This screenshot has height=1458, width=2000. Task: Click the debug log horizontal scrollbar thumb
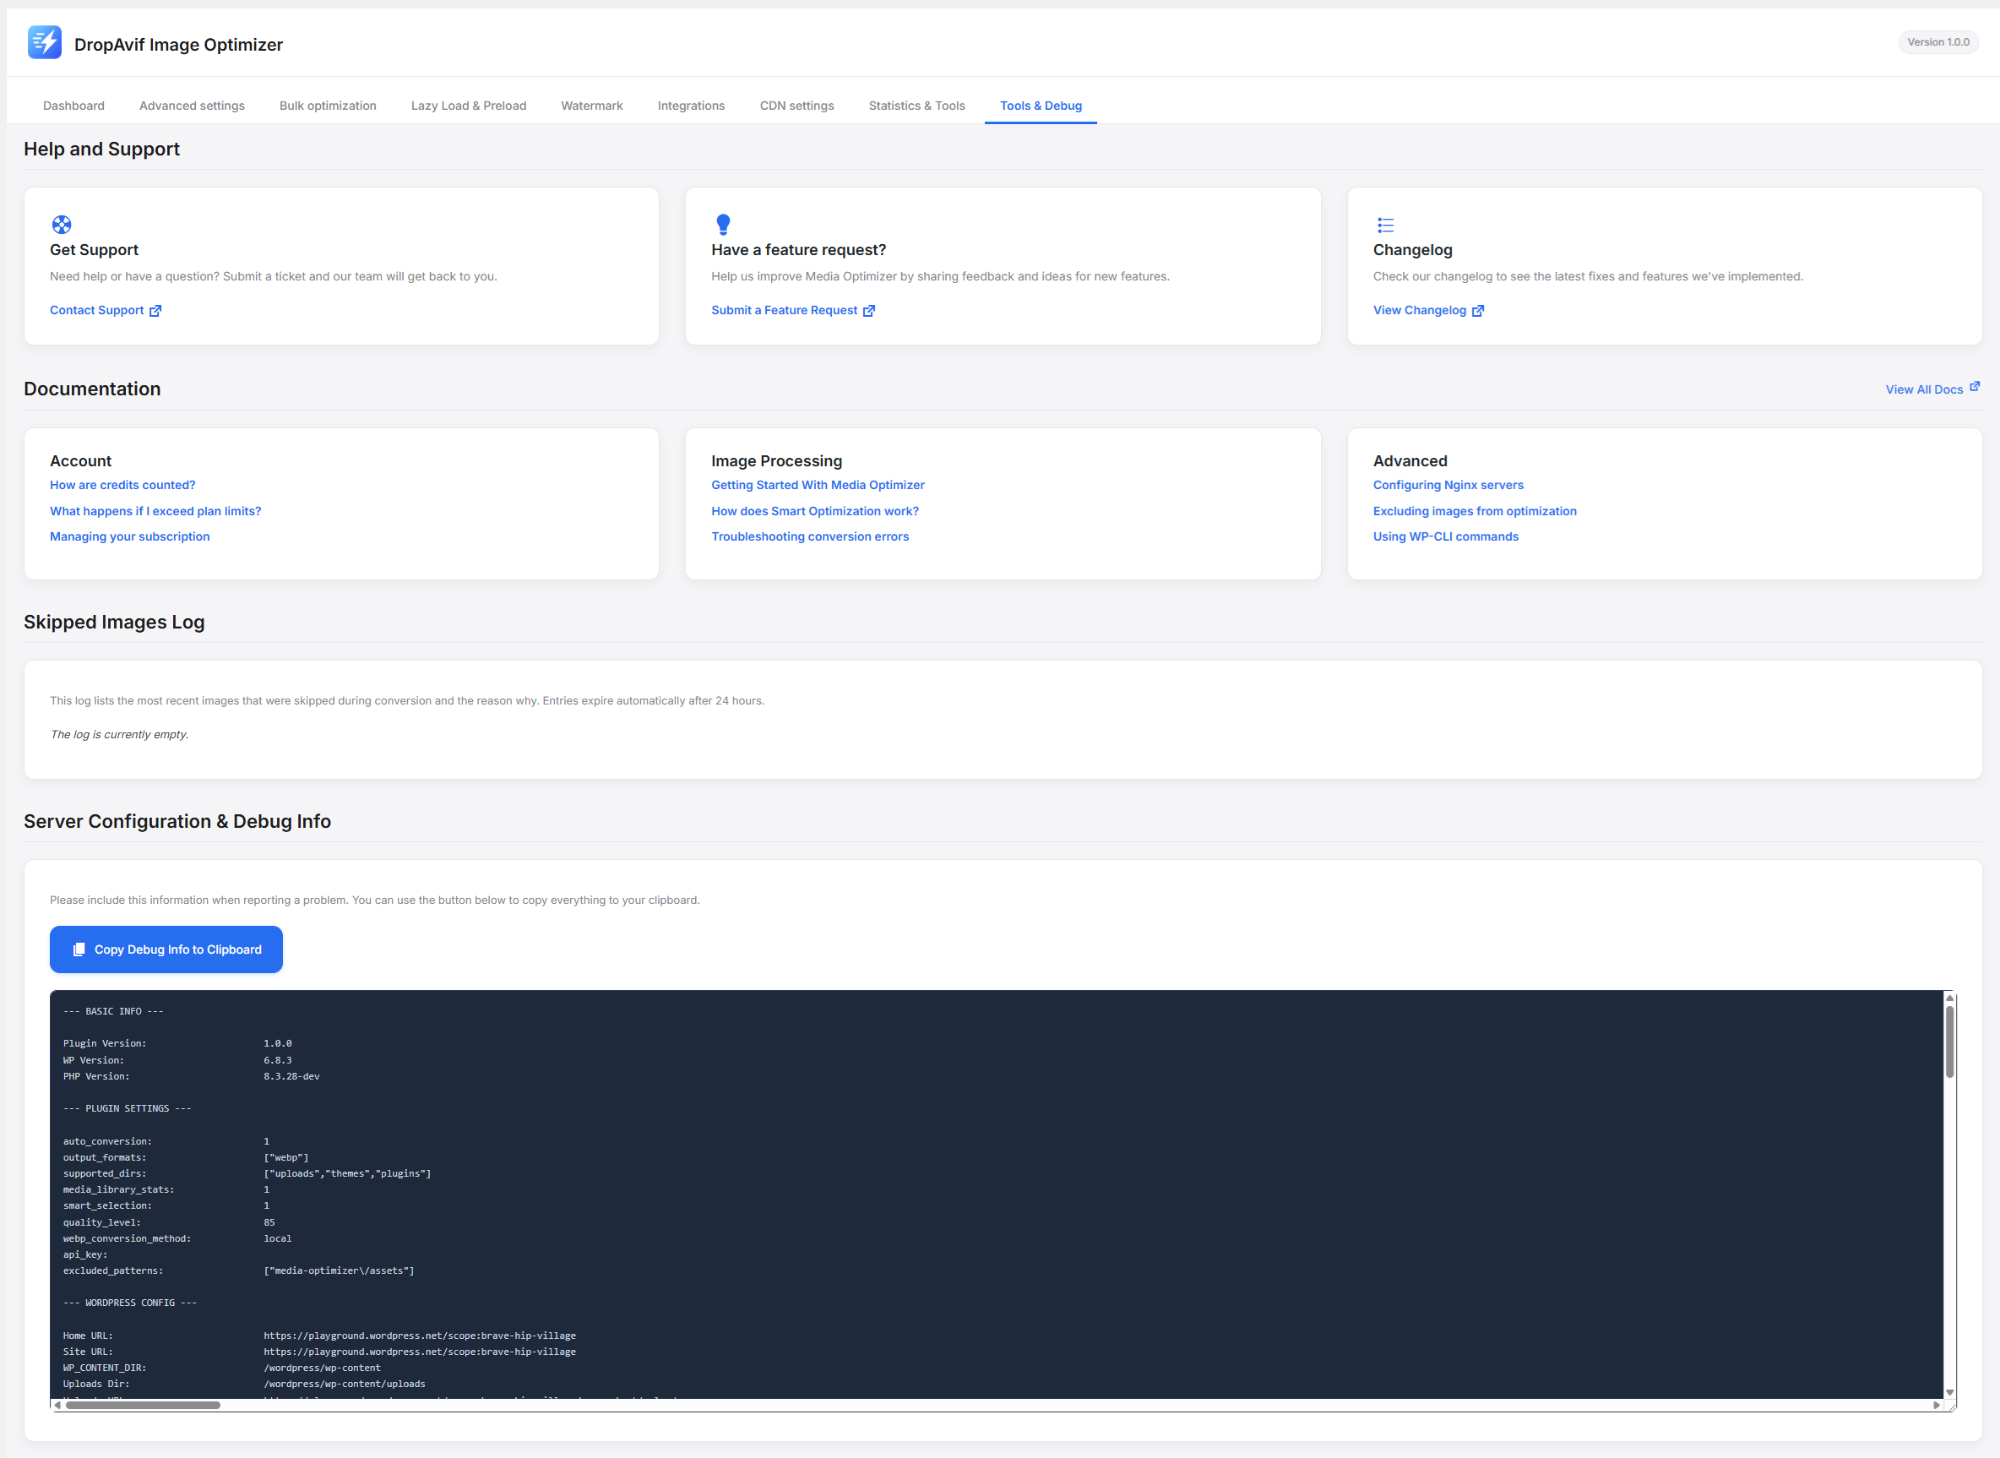point(141,1405)
